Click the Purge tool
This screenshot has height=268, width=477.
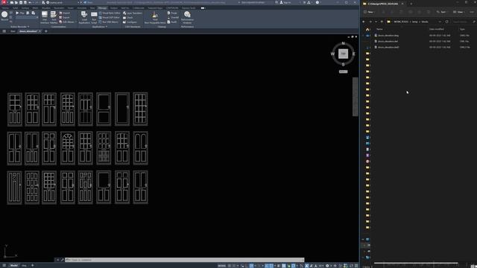coord(172,13)
